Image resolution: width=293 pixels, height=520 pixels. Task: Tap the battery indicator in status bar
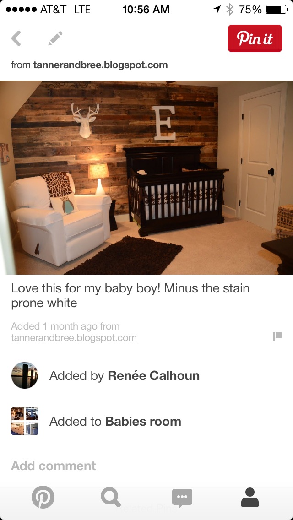tap(277, 10)
